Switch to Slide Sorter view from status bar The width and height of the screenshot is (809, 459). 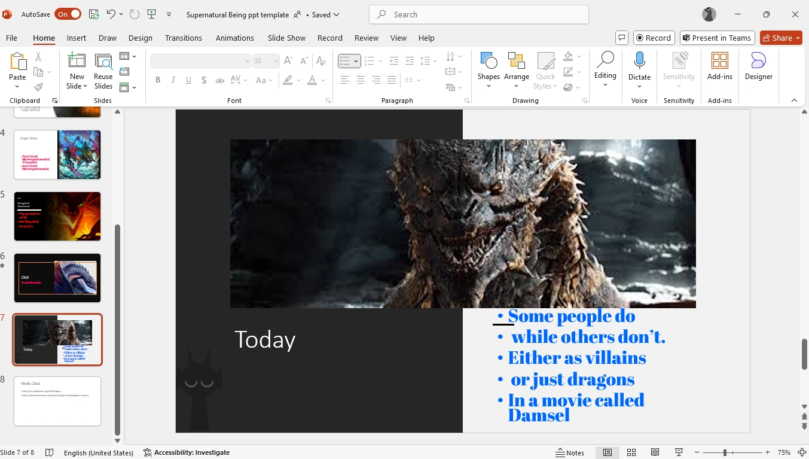631,452
